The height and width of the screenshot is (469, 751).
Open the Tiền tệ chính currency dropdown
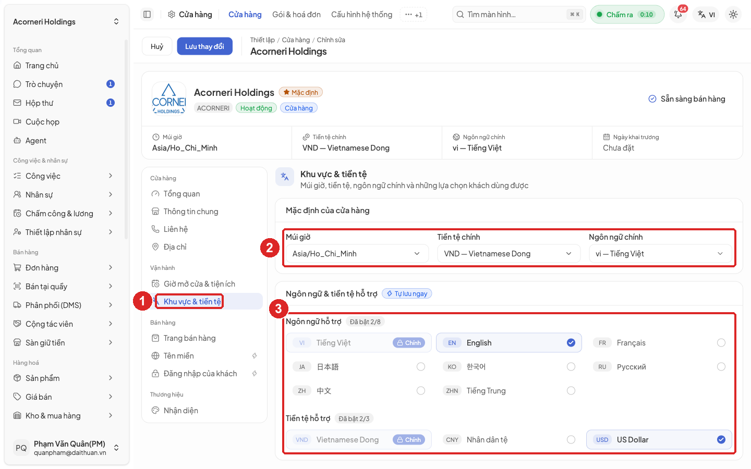tap(509, 254)
